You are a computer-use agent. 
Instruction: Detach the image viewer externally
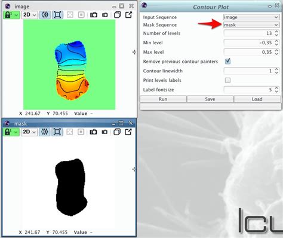pos(129,15)
